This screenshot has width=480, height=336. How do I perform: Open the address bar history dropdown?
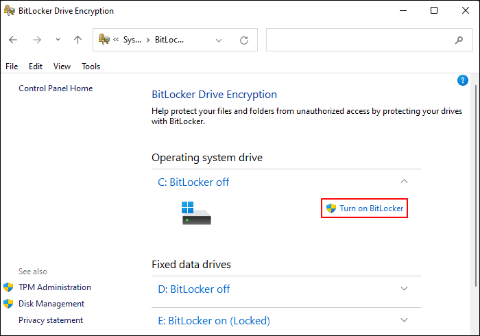219,40
